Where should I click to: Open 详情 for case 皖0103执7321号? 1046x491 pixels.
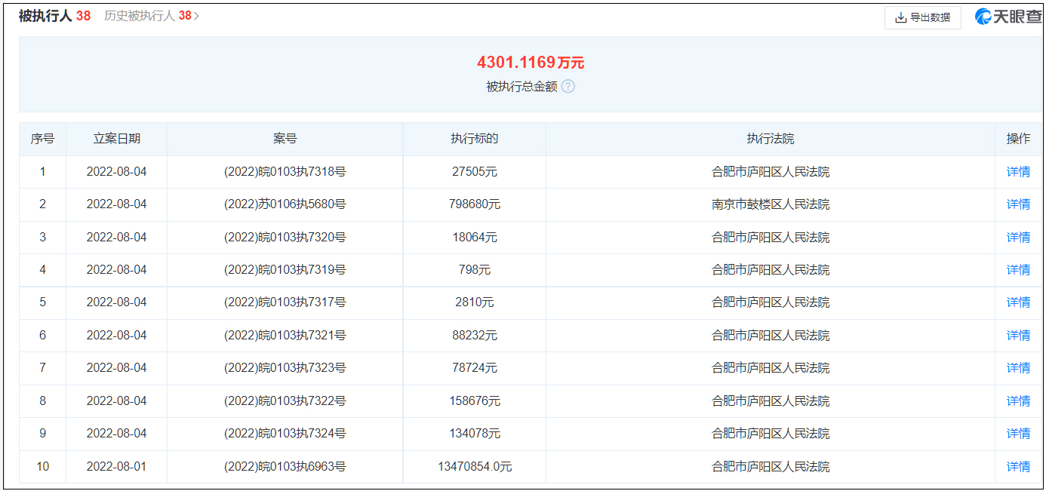[x=1018, y=336]
